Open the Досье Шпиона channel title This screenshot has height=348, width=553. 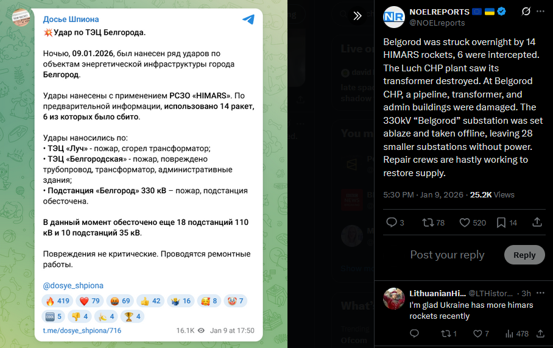coord(71,20)
